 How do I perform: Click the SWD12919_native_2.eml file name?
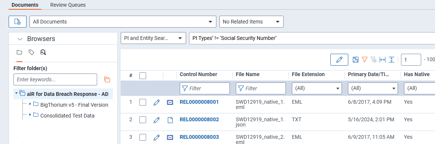(x=260, y=139)
